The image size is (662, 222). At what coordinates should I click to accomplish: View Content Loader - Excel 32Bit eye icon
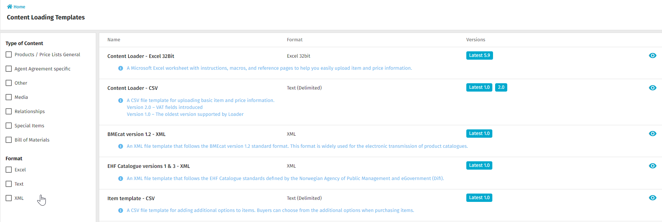pyautogui.click(x=652, y=55)
